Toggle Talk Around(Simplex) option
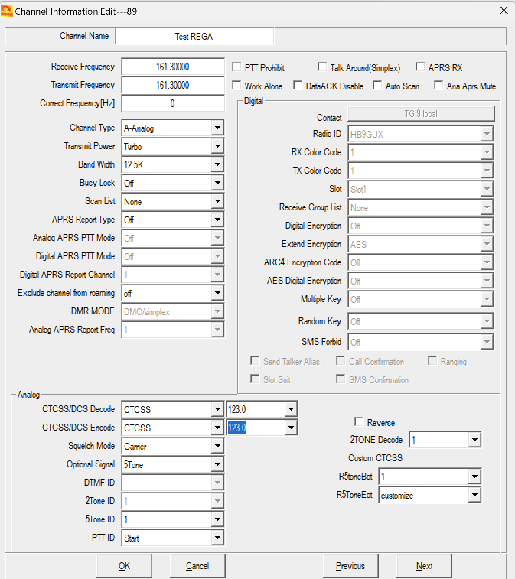The image size is (515, 579). point(323,67)
